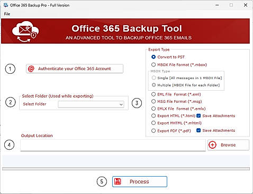Toggle Save Attachments checkbox beside Export PDF
253x194 pixels.
(198, 130)
